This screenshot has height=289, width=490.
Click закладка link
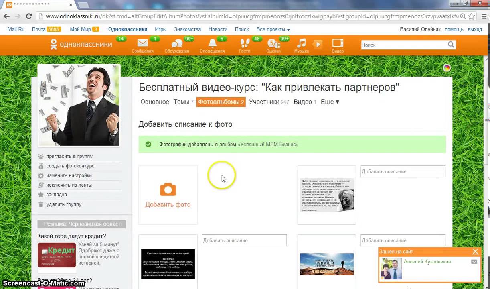[57, 195]
